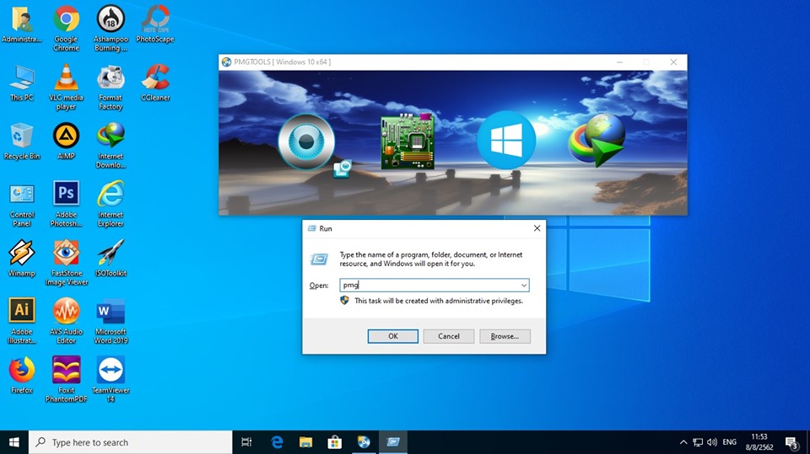Viewport: 810px width, 454px height.
Task: Launch Microsoft Edge from the taskbar
Action: [277, 442]
